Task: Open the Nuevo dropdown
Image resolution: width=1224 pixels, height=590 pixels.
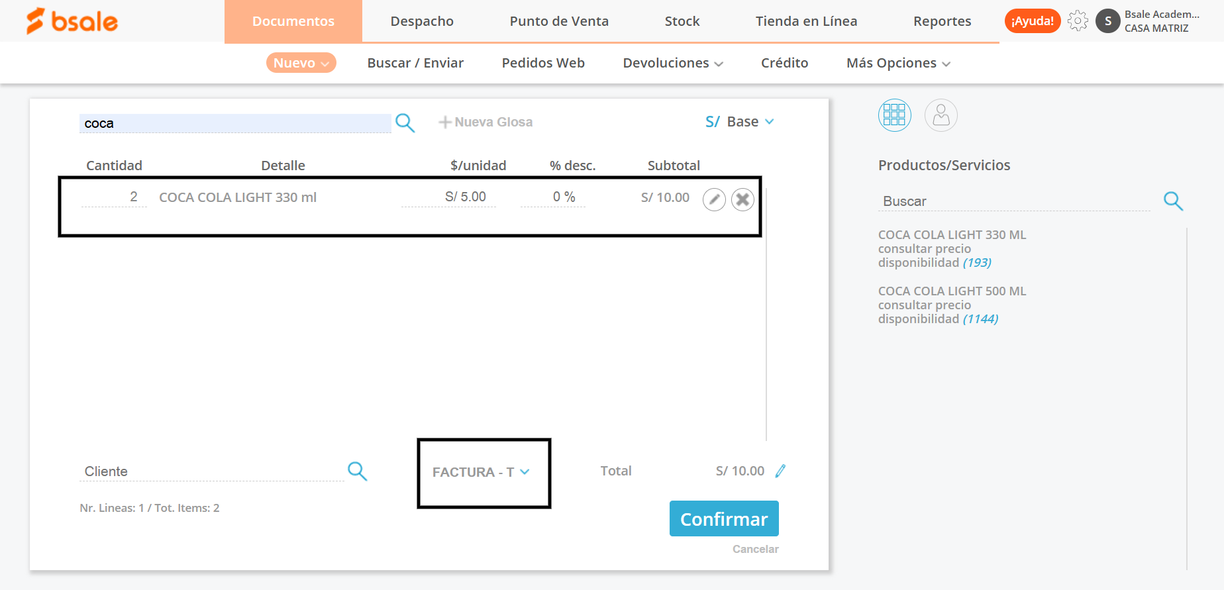Action: 301,63
